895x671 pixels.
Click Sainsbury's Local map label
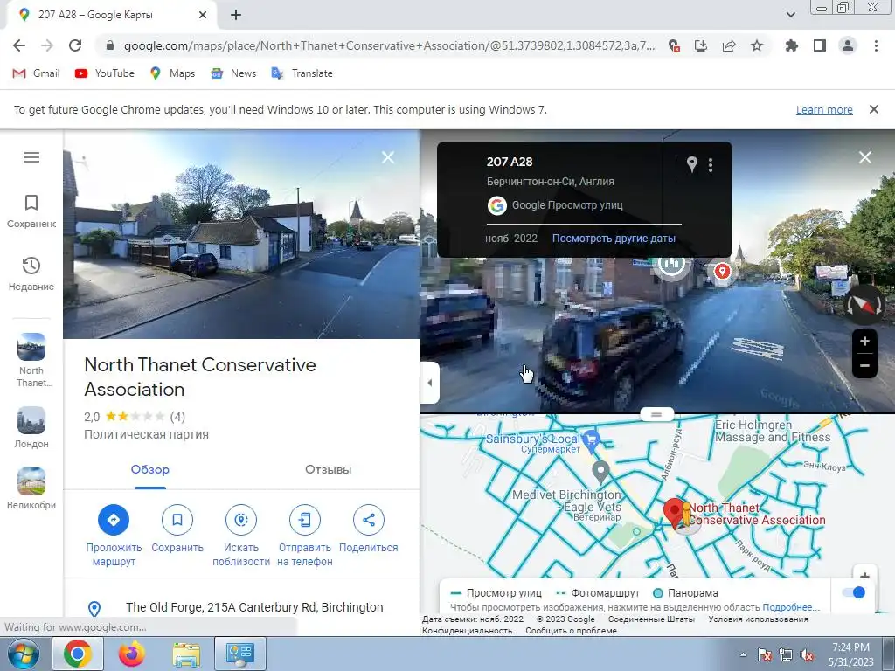(533, 439)
